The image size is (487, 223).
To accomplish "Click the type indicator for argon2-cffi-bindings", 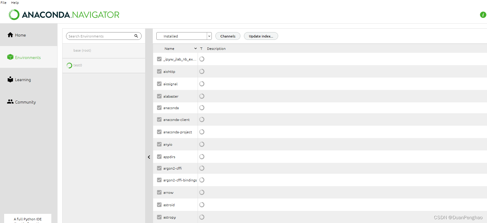I will click(202, 180).
